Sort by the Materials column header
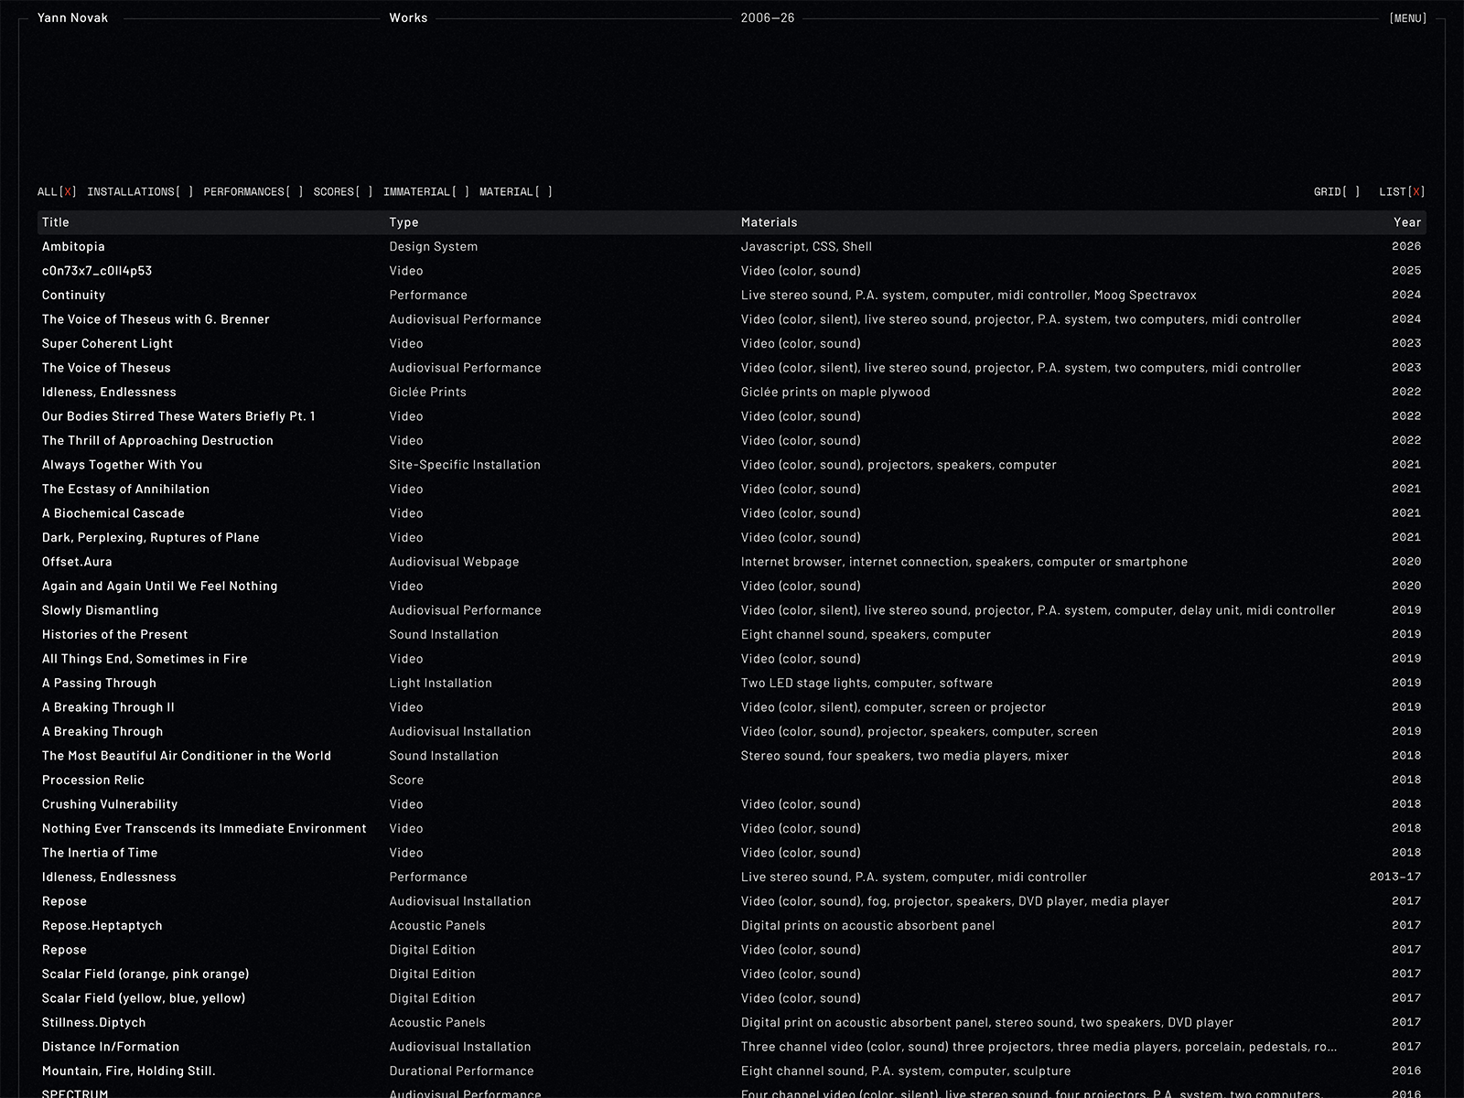This screenshot has width=1464, height=1098. coord(769,222)
